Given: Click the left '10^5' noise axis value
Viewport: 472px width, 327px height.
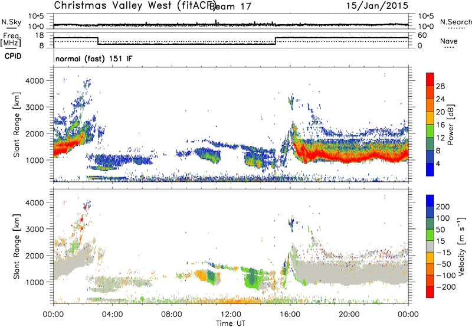Looking at the screenshot, I should click(36, 16).
